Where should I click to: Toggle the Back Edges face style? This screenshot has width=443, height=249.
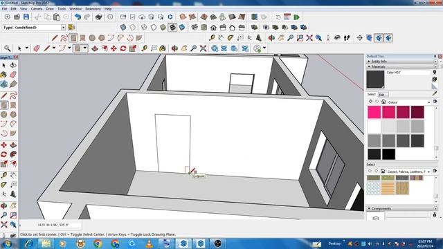click(x=132, y=28)
